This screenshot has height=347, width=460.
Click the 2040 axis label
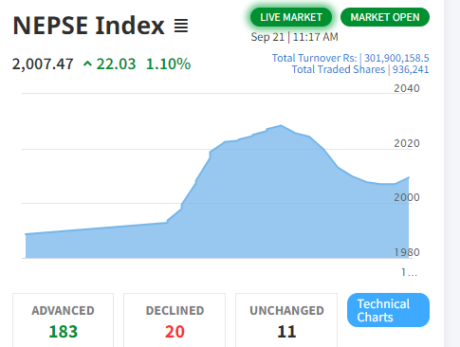(x=407, y=88)
